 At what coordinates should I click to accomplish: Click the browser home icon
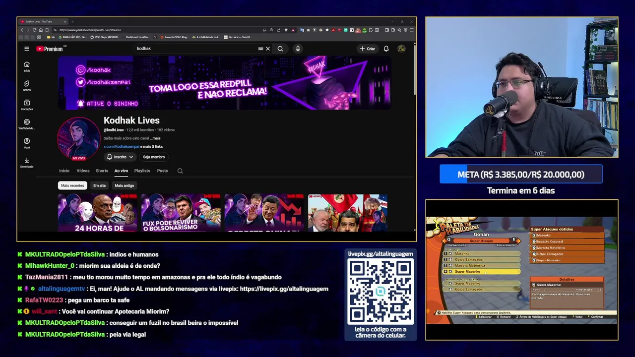pyautogui.click(x=41, y=30)
